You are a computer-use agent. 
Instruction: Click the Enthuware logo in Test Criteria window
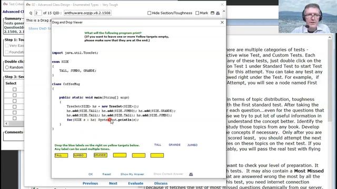[5, 4]
